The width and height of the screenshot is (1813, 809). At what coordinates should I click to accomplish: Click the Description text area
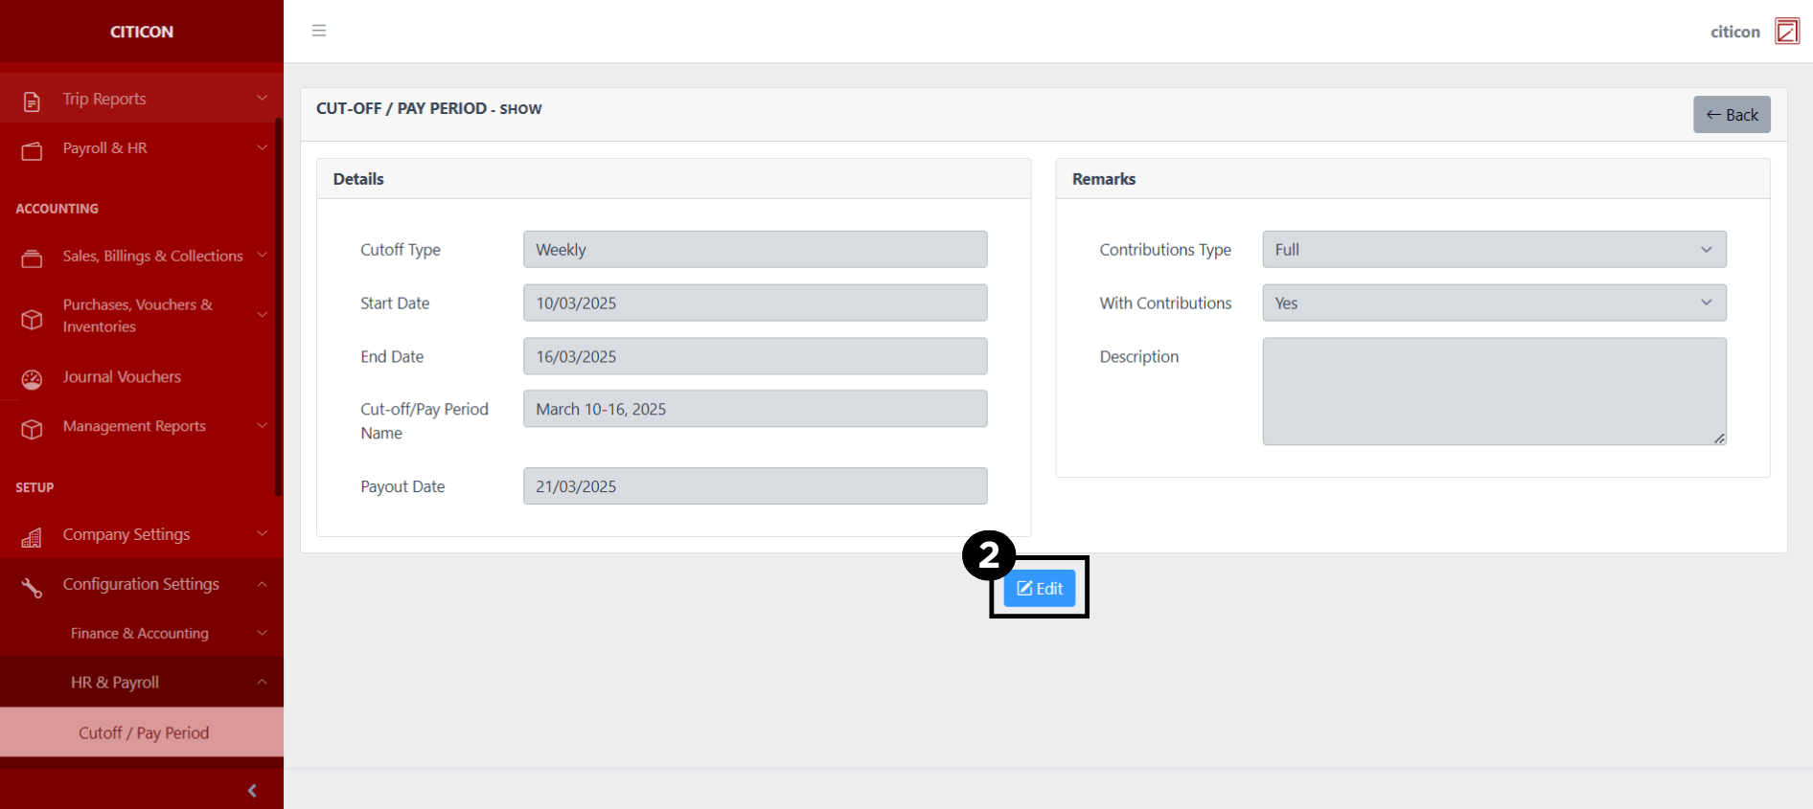click(1493, 391)
